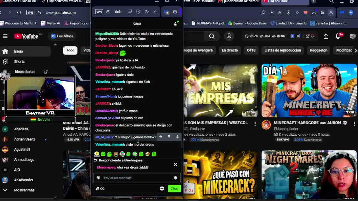
Task: Click the www.youtube.com address bar
Action: coord(60,13)
